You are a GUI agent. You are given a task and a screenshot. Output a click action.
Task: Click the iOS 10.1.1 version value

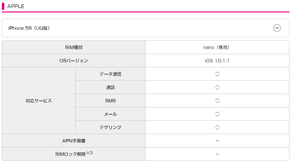217,61
